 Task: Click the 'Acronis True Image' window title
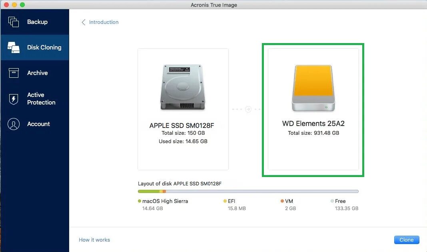[214, 5]
